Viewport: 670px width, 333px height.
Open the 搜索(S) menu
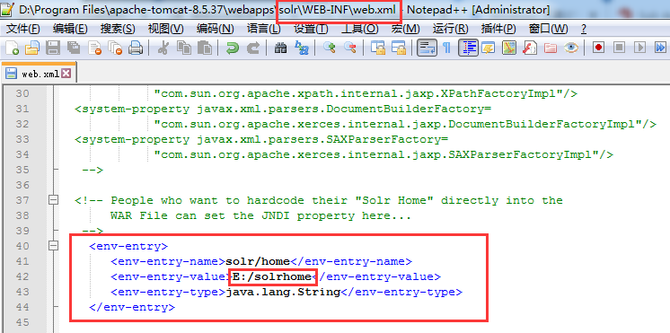pos(118,29)
